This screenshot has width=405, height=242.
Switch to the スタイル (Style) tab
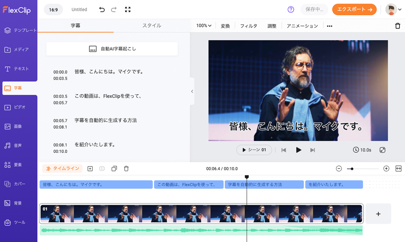(x=152, y=25)
